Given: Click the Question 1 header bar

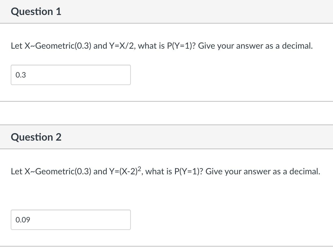Looking at the screenshot, I should (166, 11).
